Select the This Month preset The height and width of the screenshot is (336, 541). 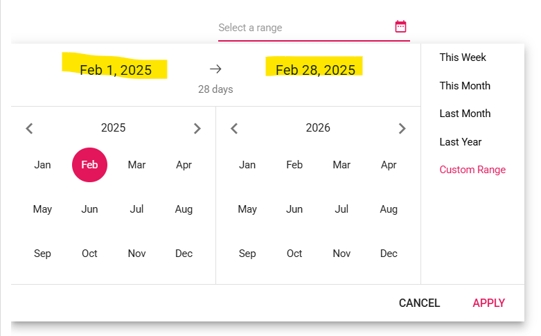tap(465, 86)
